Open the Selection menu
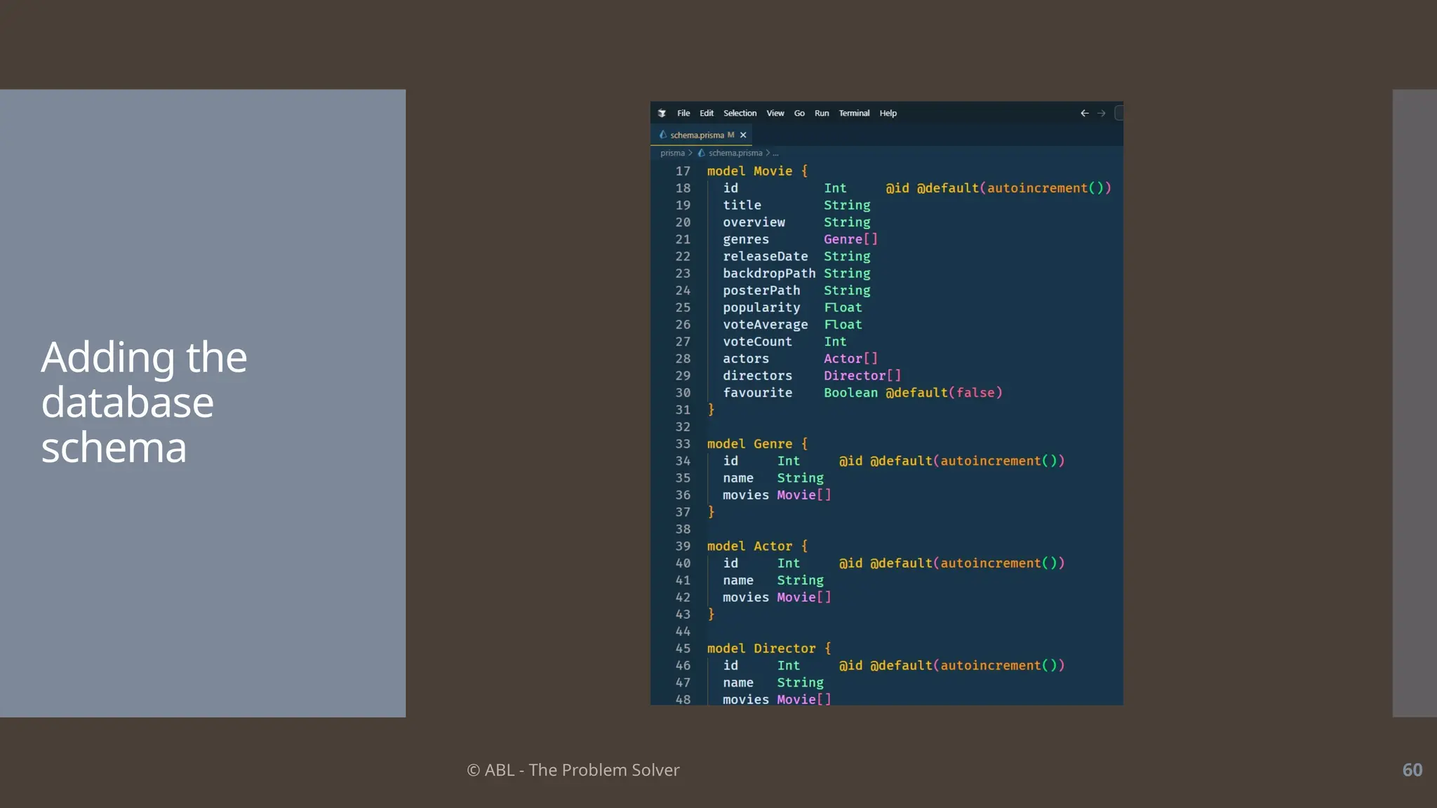The image size is (1437, 808). [x=740, y=113]
